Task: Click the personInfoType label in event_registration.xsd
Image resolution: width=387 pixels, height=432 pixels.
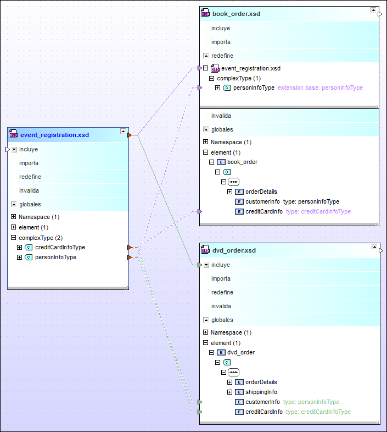Action: 55,258
